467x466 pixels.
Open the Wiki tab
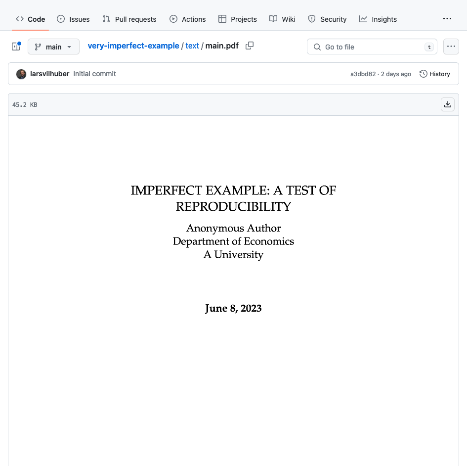pyautogui.click(x=282, y=19)
